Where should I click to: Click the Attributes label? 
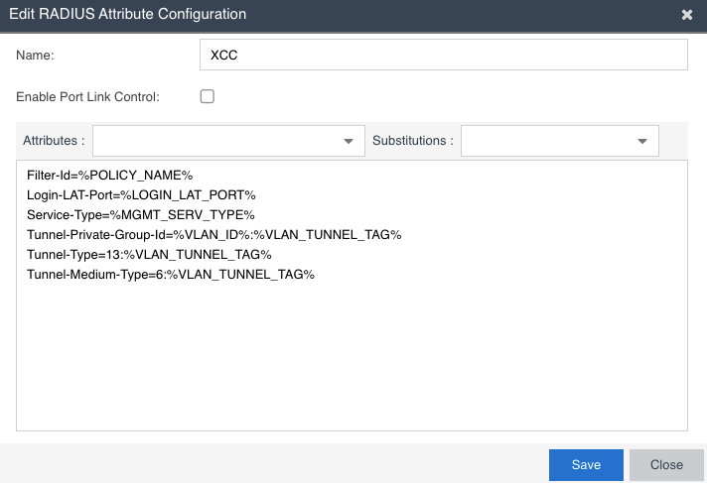(54, 141)
